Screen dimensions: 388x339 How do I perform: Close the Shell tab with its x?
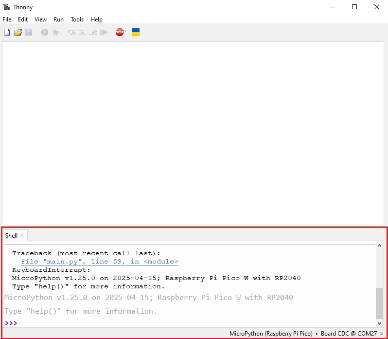(x=22, y=235)
